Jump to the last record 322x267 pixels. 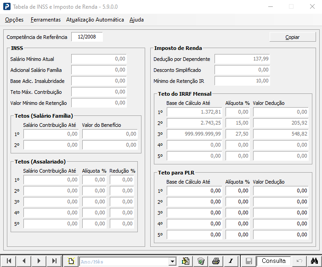(x=54, y=261)
